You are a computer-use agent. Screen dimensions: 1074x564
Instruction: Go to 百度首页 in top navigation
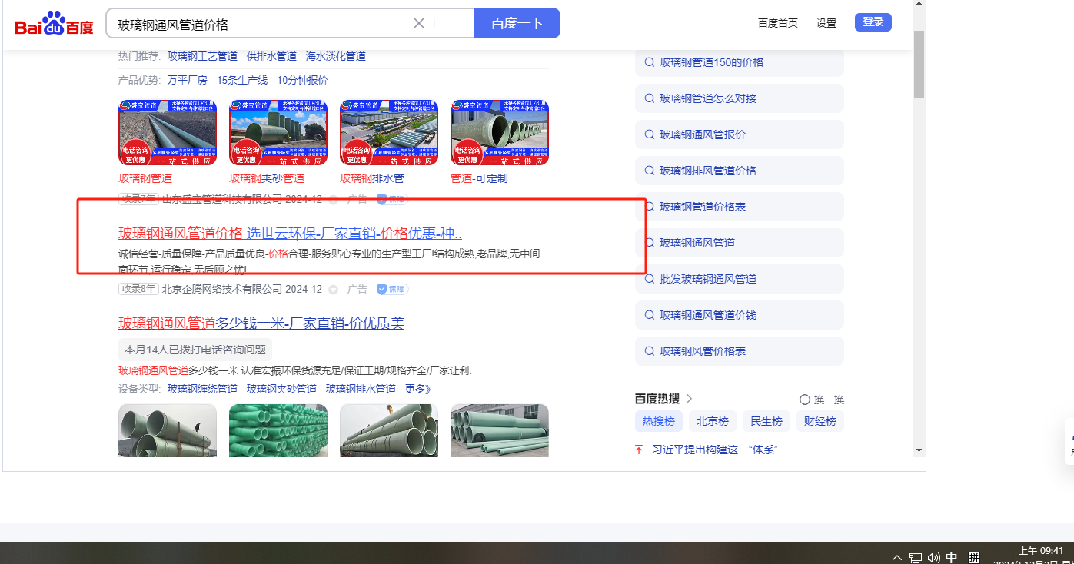[x=778, y=23]
